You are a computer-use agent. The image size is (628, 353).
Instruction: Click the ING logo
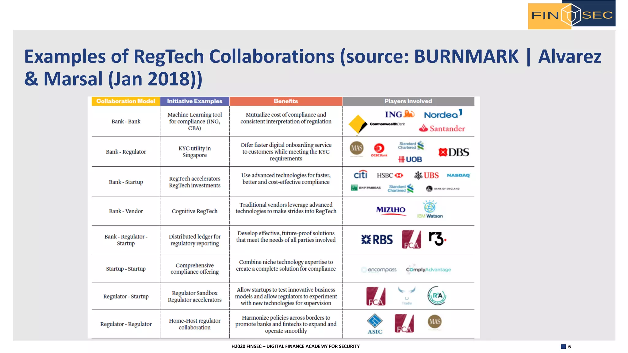coord(400,114)
